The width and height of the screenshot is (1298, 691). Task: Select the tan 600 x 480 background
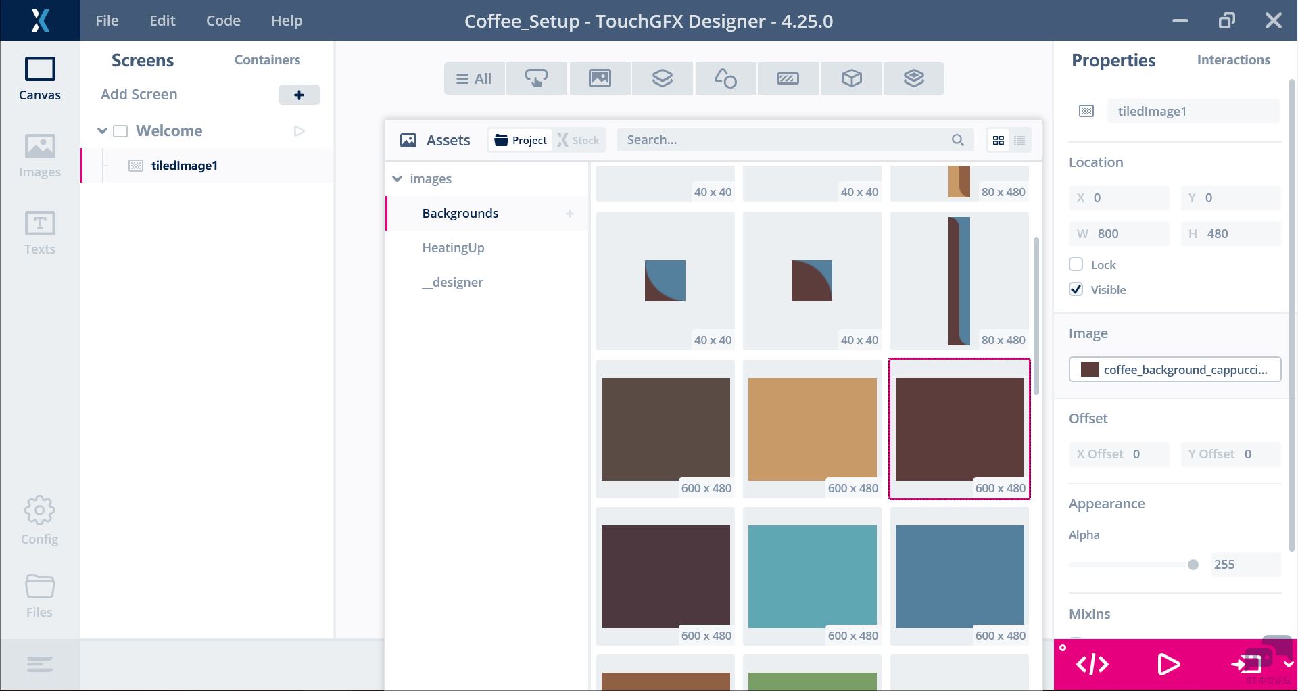(x=812, y=429)
